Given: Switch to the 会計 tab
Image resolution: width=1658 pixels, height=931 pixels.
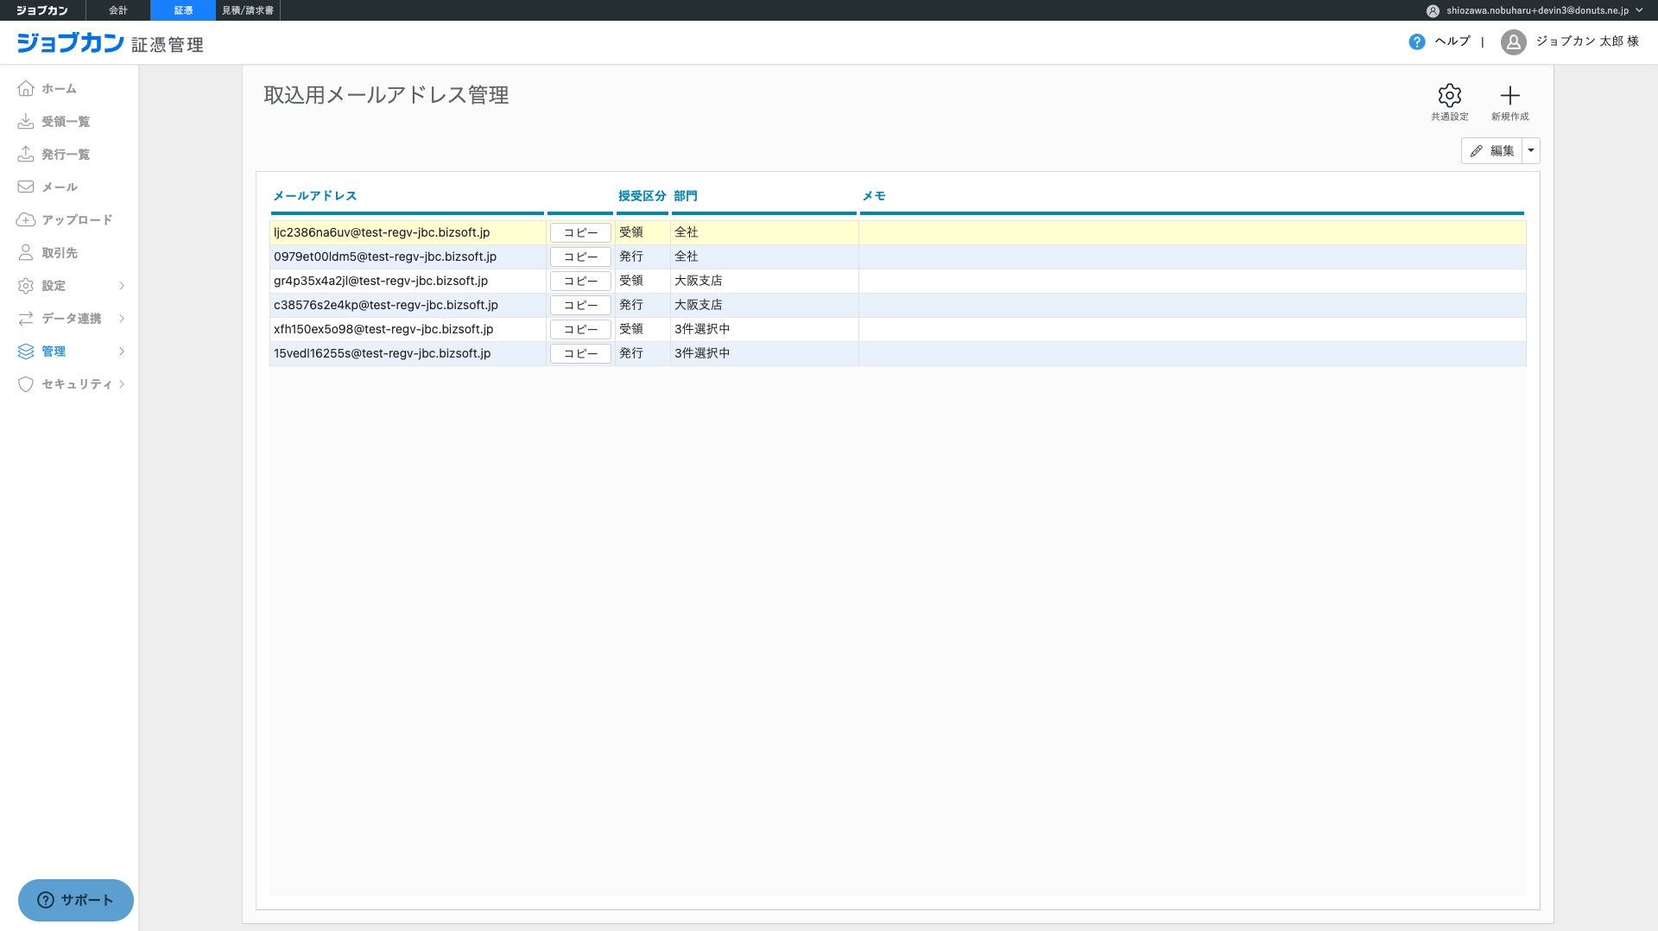Looking at the screenshot, I should point(118,10).
